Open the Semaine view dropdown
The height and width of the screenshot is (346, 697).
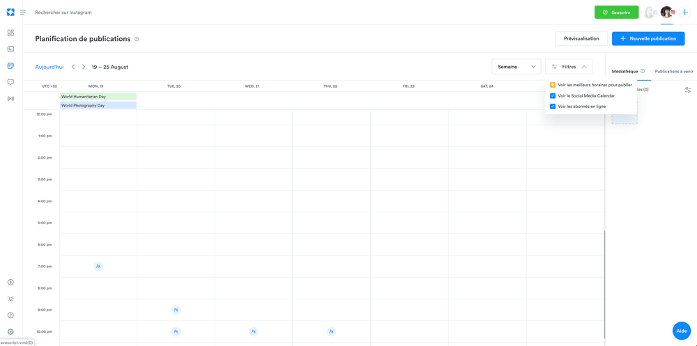click(x=516, y=67)
